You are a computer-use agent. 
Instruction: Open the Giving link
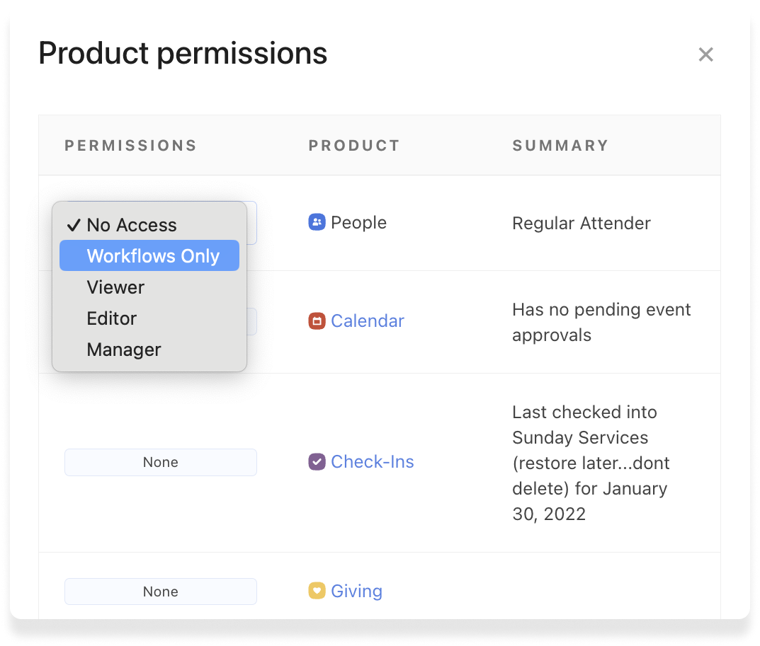click(356, 591)
